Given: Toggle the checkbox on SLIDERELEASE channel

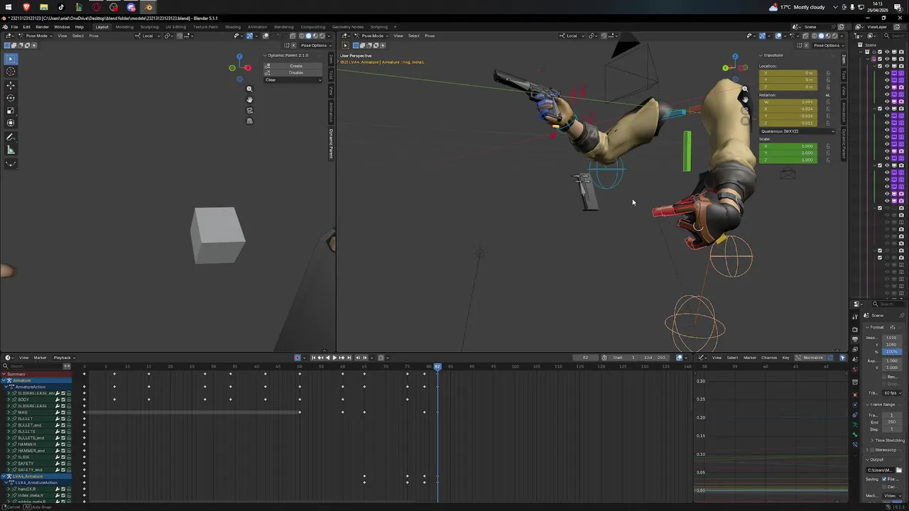Looking at the screenshot, I should coord(63,406).
